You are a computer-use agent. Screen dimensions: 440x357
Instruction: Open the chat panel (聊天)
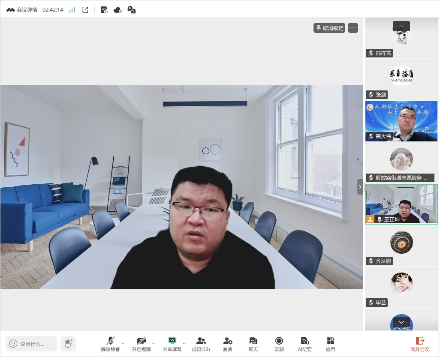253,343
